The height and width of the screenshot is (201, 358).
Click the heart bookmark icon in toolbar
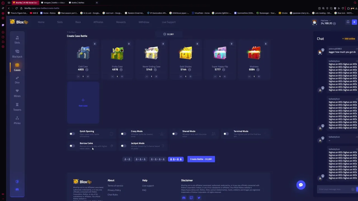(343, 8)
